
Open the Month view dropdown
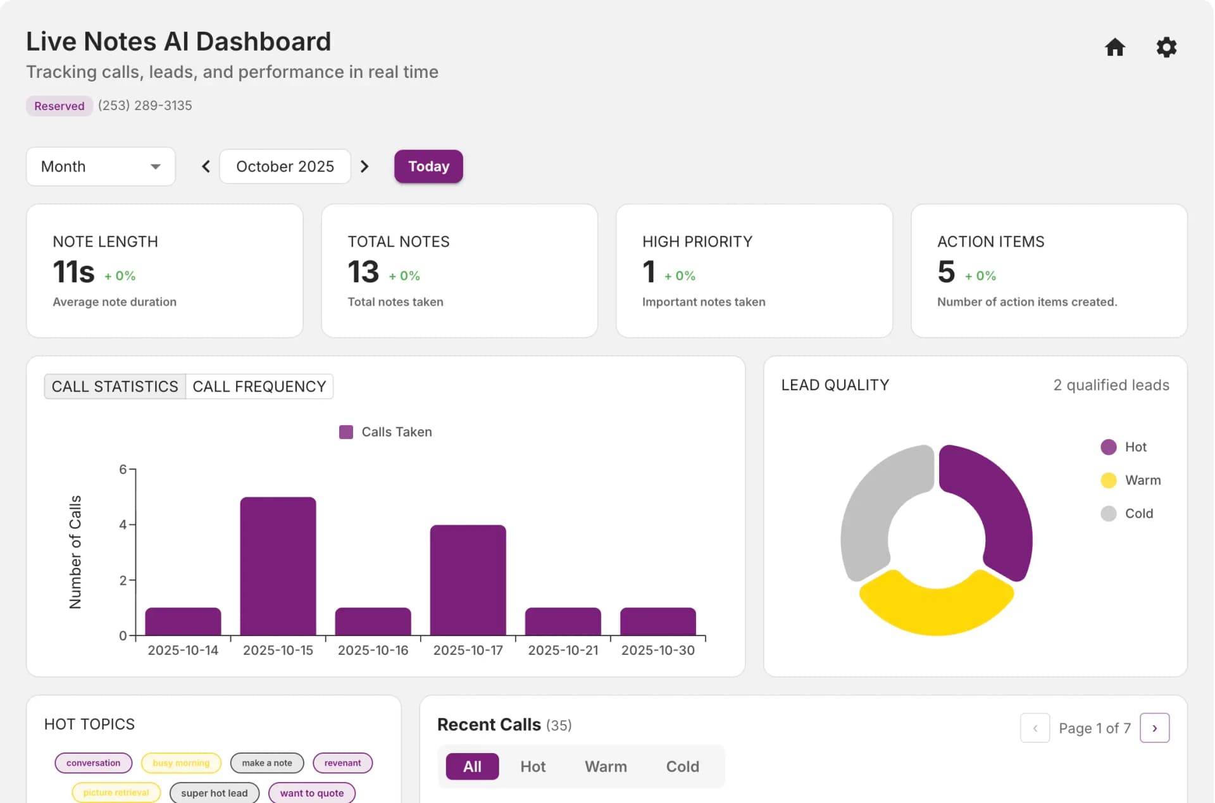click(x=101, y=166)
